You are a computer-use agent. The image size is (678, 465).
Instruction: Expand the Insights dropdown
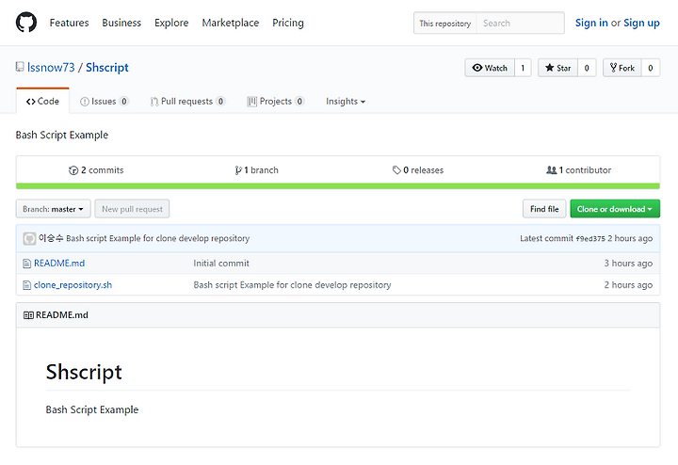[346, 101]
